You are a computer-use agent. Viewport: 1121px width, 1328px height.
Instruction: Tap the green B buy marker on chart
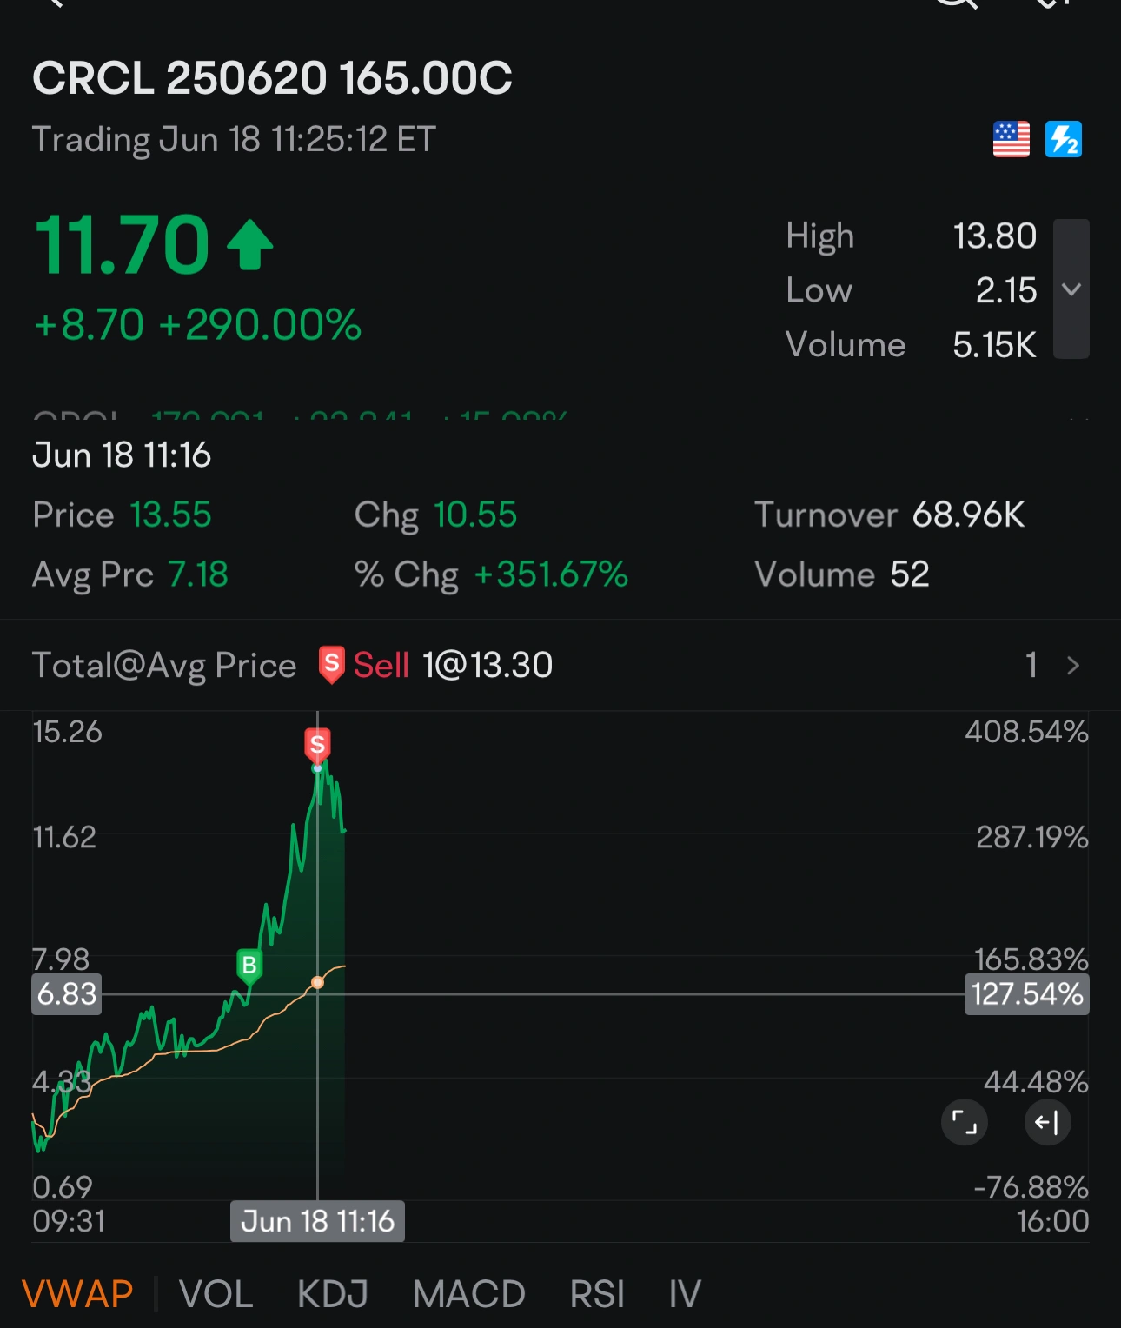pyautogui.click(x=249, y=966)
